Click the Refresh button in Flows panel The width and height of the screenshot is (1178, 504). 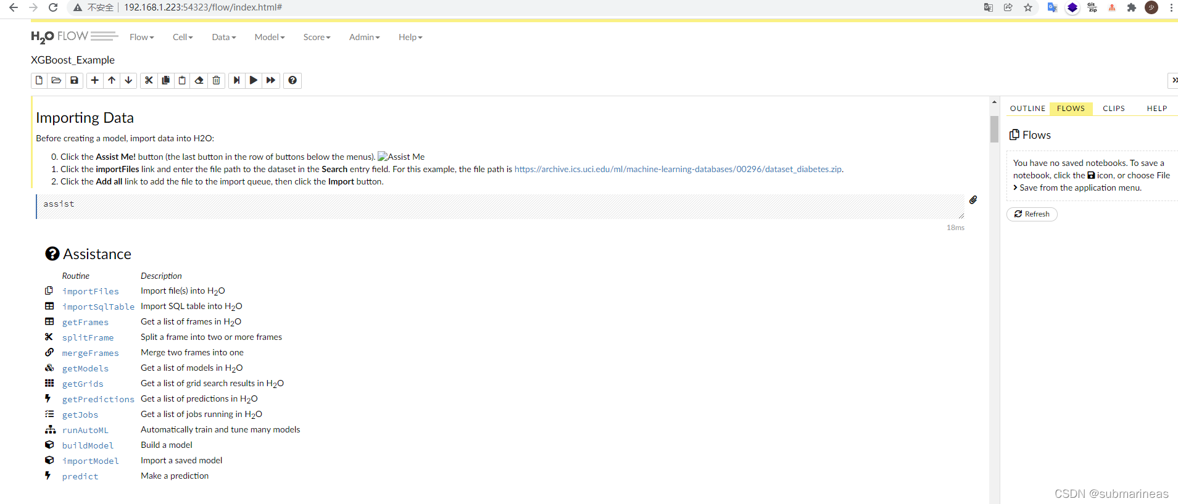[x=1032, y=214]
